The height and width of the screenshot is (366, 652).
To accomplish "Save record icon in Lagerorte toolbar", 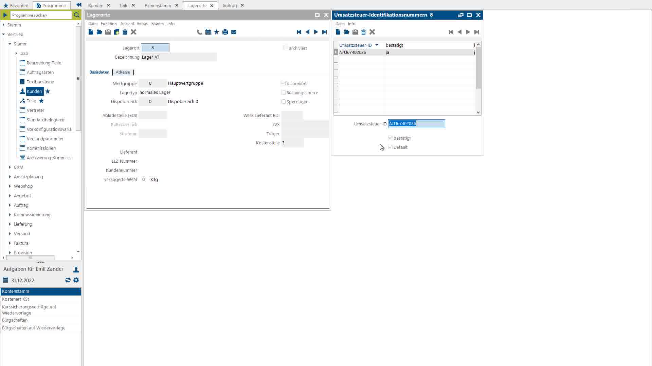I will (108, 32).
